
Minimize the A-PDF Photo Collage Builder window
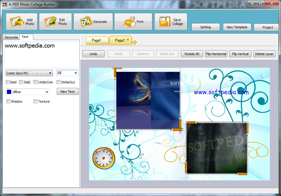click(252, 3)
